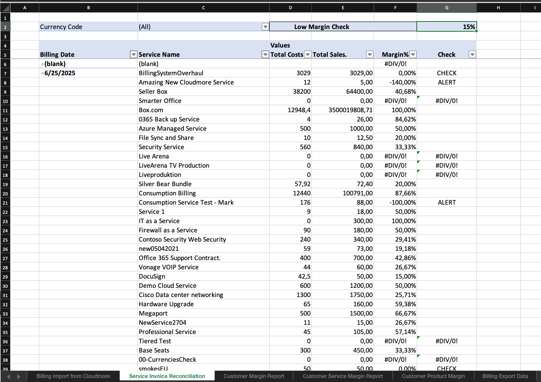Screen dimensions: 541x382
Task: Collapse the 6/25/2025 billing date group
Action: pyautogui.click(x=42, y=73)
